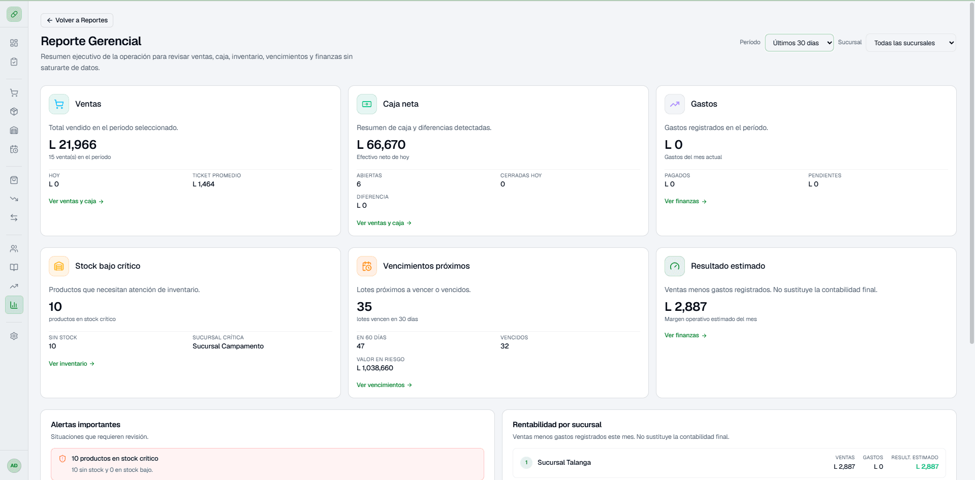Open the Sucursal dropdown
The width and height of the screenshot is (975, 480).
tap(911, 43)
